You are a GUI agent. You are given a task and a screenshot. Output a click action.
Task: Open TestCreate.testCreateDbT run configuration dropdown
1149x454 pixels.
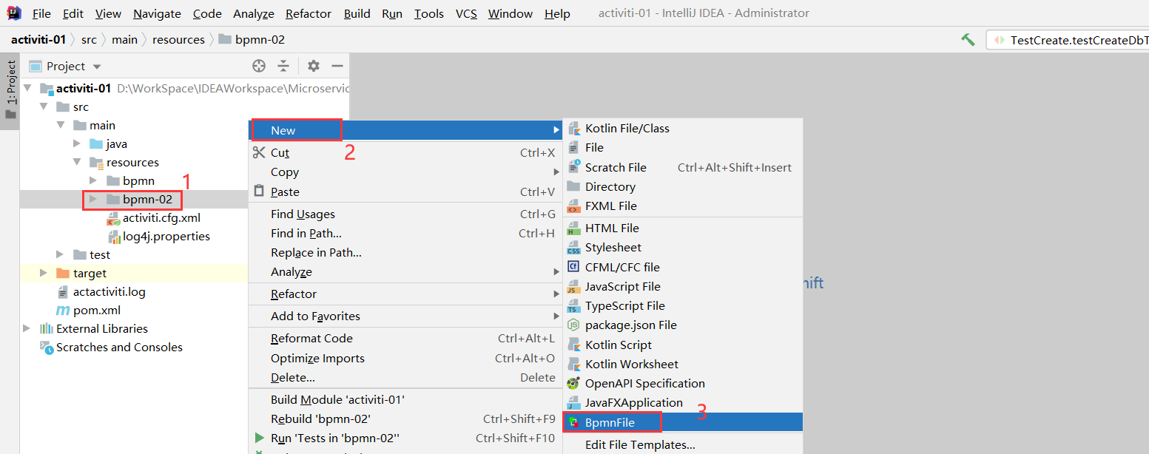[x=1068, y=40]
